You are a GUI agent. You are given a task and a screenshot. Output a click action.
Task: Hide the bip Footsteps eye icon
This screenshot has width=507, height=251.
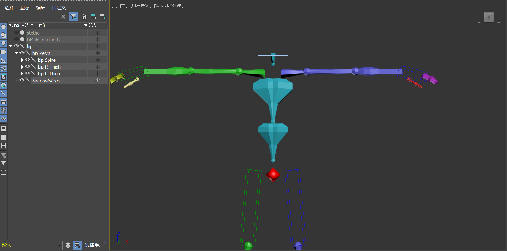pos(22,80)
